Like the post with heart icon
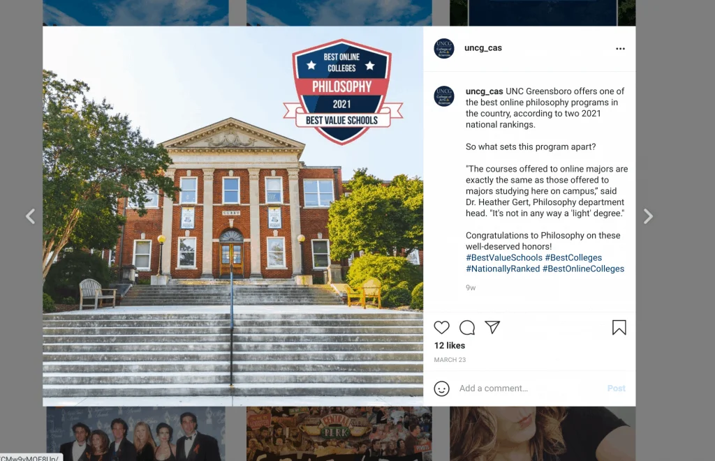 tap(441, 327)
